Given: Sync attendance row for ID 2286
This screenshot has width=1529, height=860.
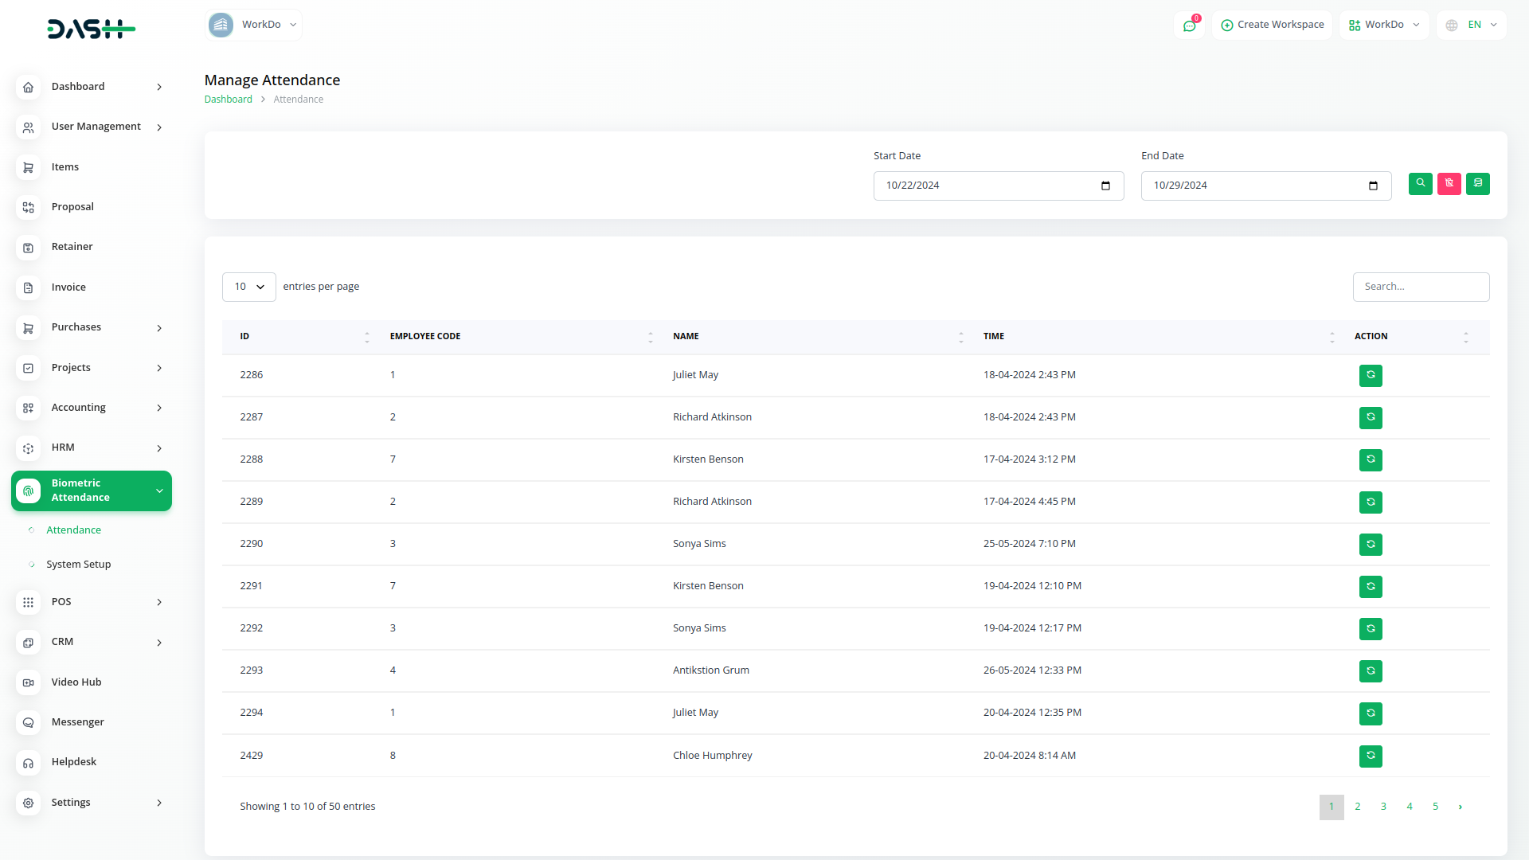Looking at the screenshot, I should click(1370, 375).
